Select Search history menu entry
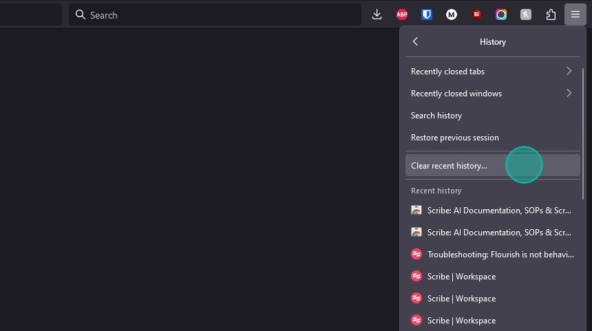 pos(493,116)
